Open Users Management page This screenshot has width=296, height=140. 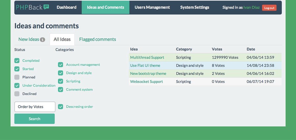152,7
